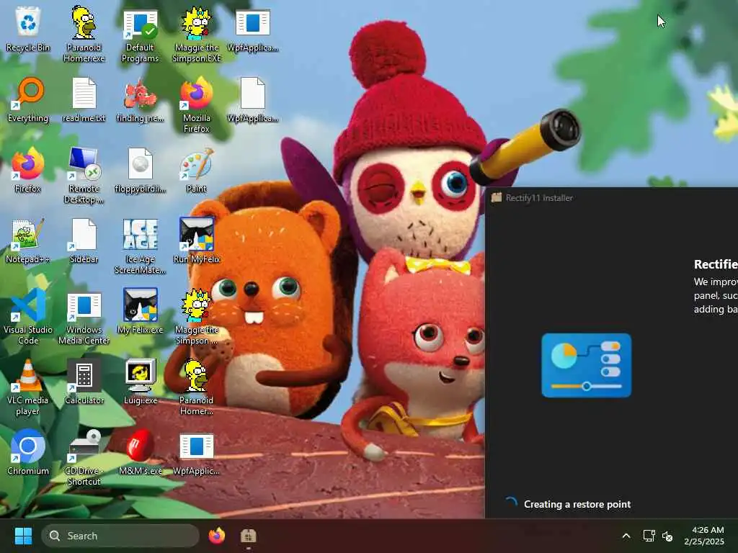This screenshot has width=738, height=553.
Task: Click the Windows Start button
Action: (23, 536)
